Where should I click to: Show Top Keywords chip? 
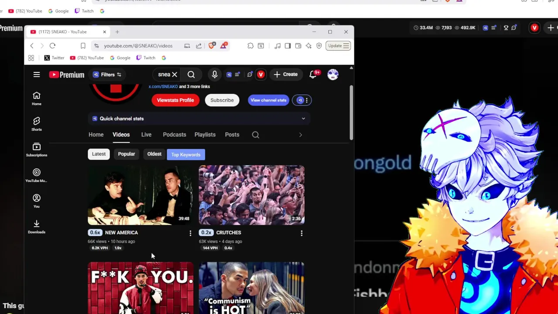tap(186, 154)
